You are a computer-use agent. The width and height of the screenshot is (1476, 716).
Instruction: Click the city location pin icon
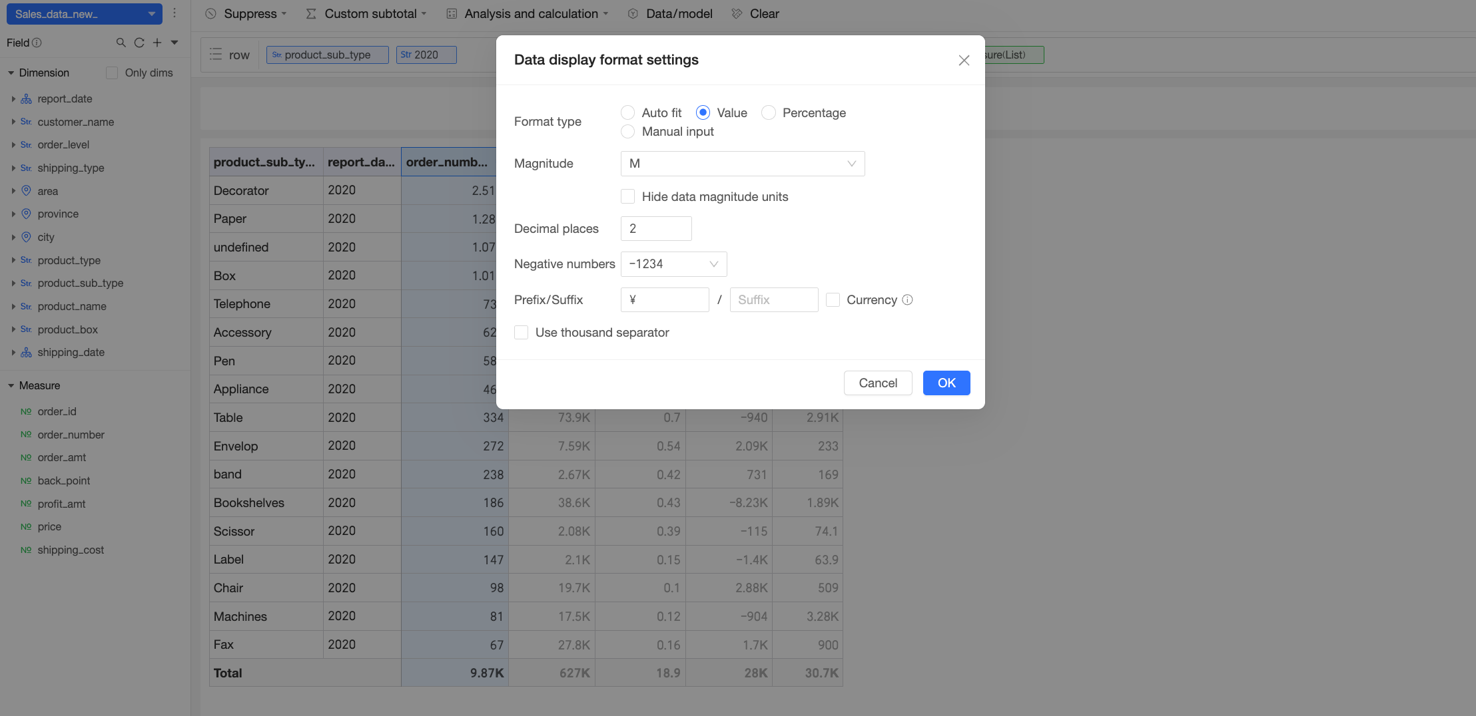click(x=26, y=237)
